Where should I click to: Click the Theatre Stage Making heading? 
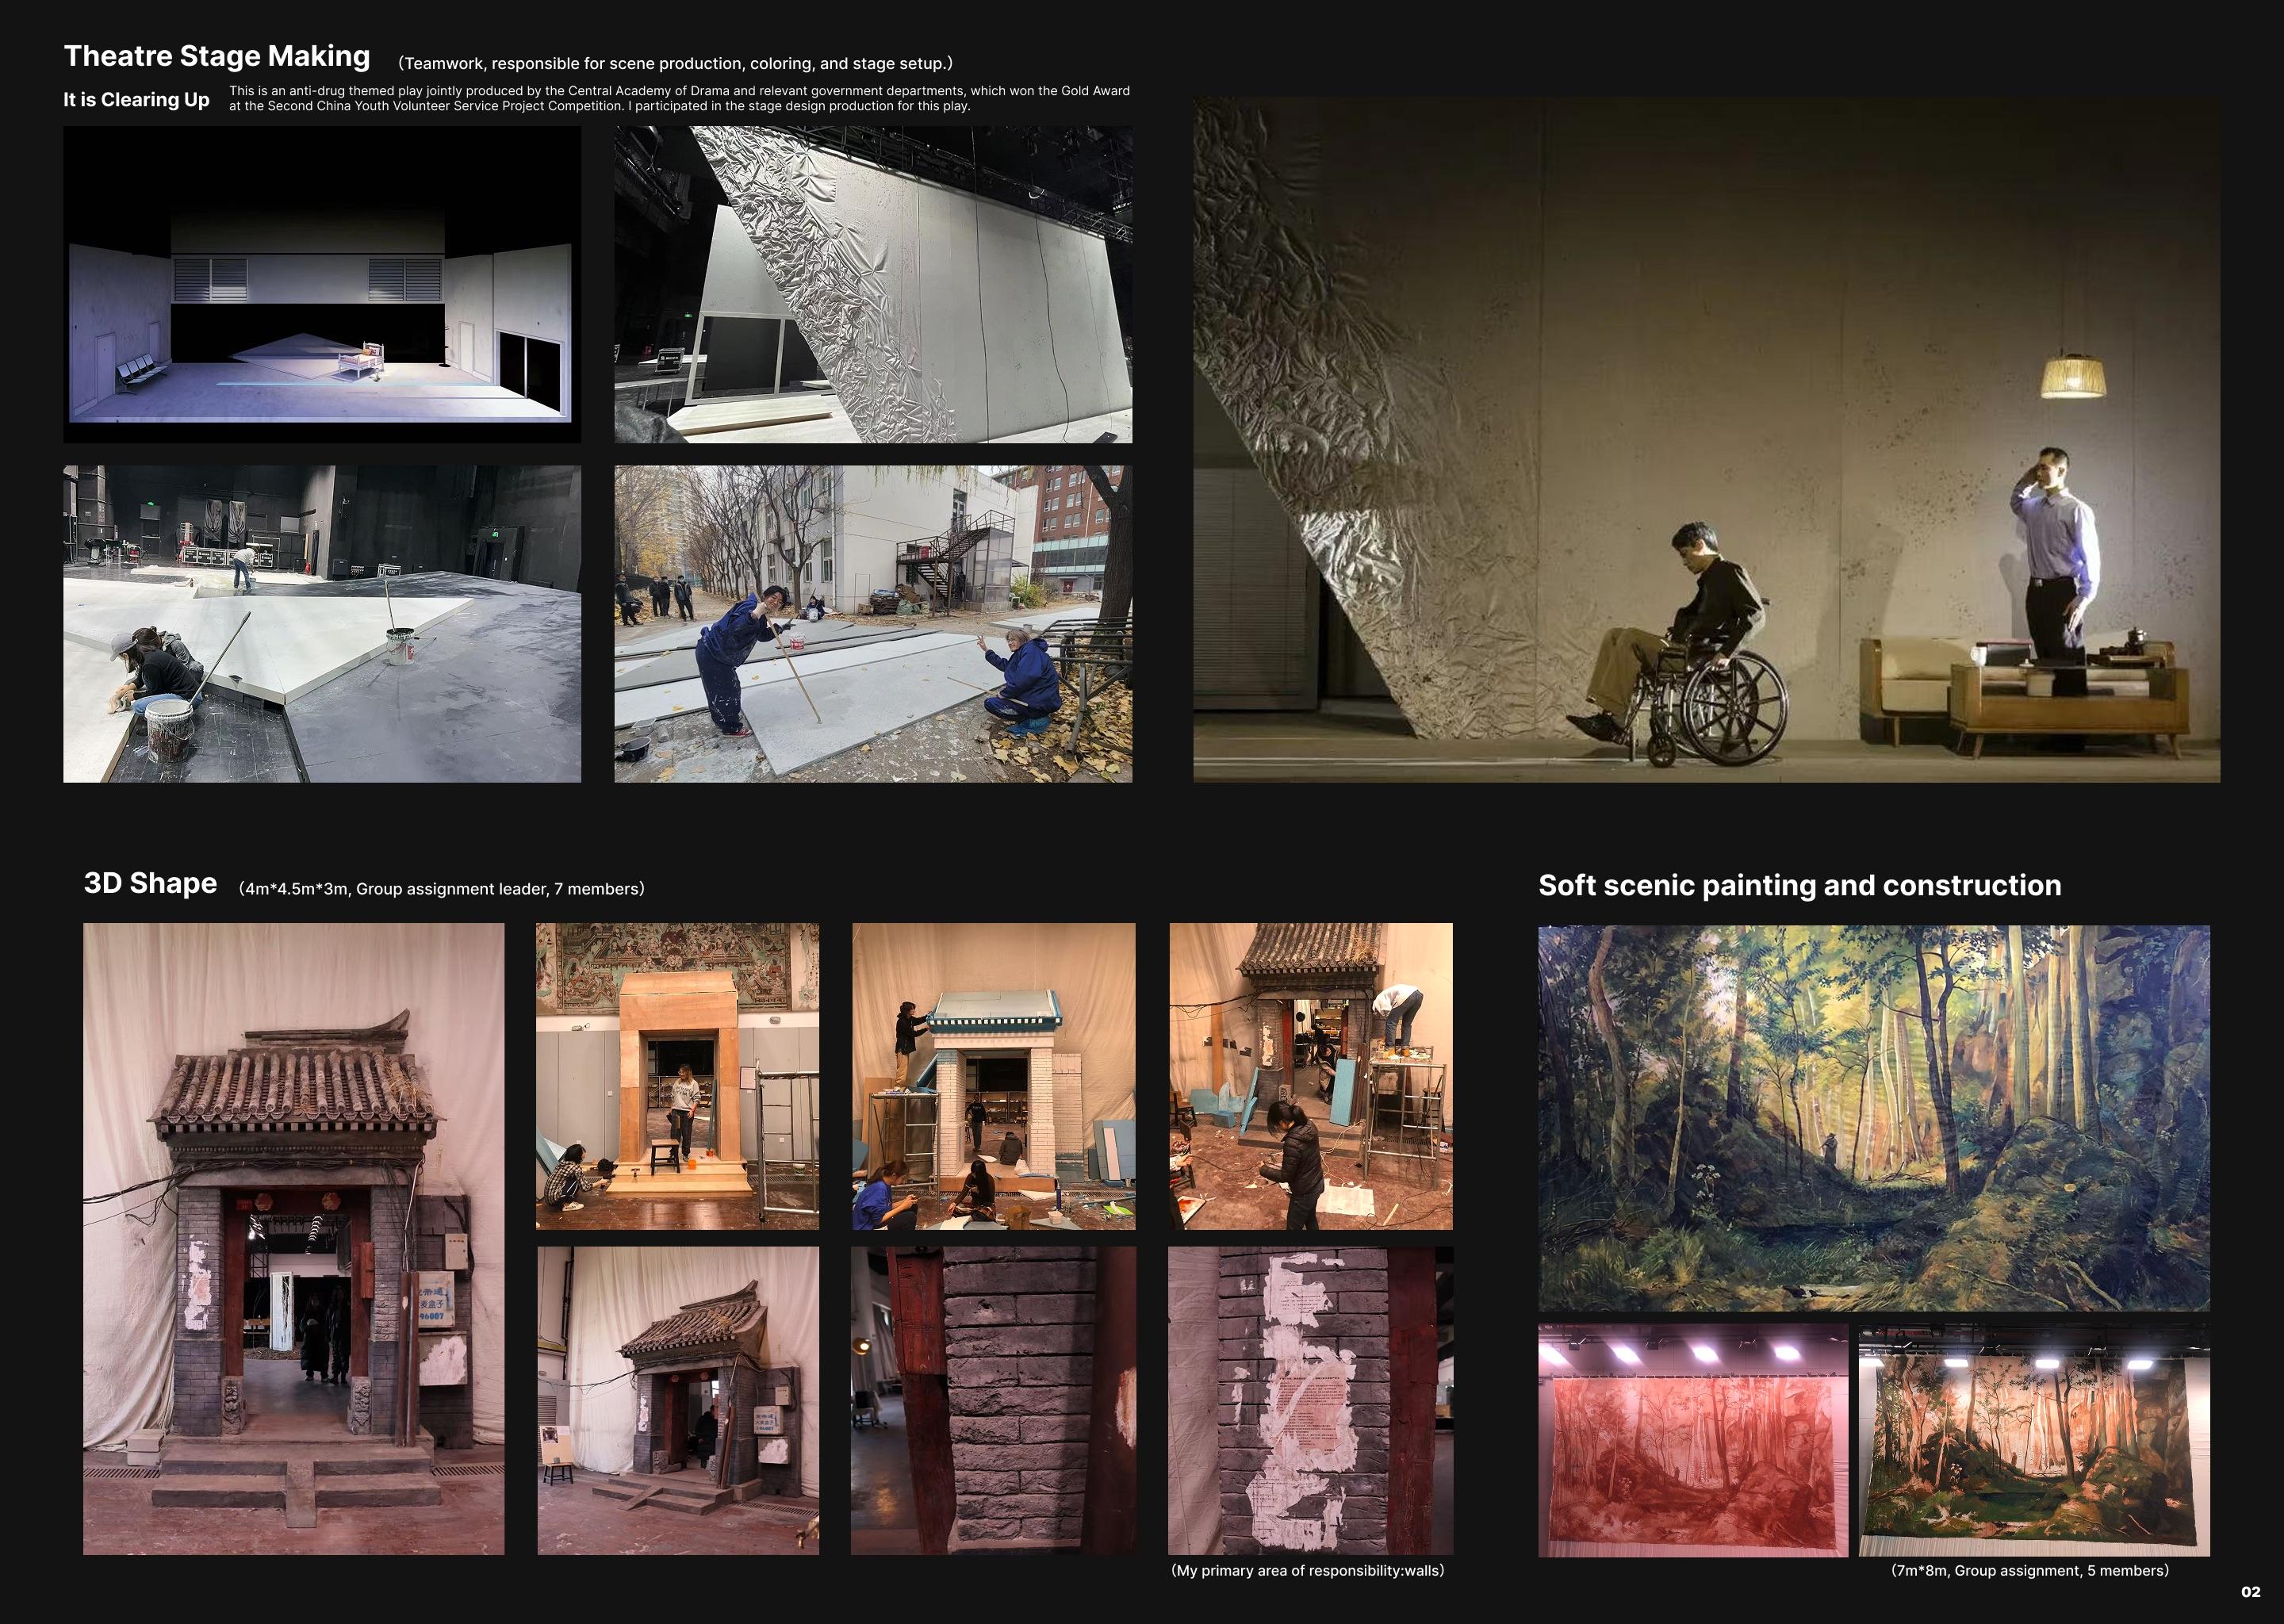[217, 56]
